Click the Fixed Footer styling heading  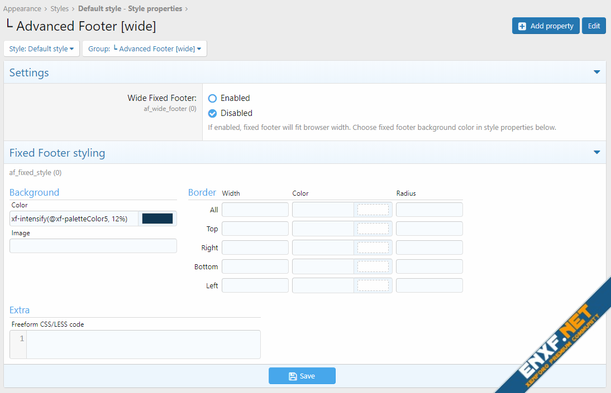[x=58, y=153]
